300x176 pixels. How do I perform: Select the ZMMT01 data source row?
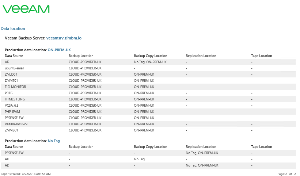[x=148, y=81]
